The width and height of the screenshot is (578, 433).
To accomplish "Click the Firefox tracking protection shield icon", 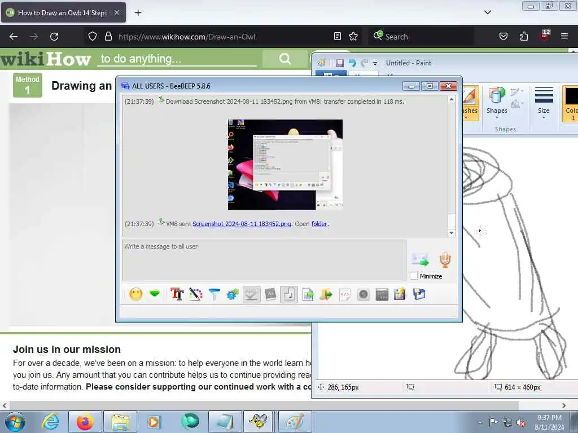I will [93, 36].
